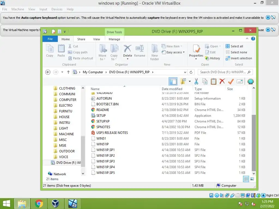This screenshot has width=279, height=209.
Task: Open the recent locations dropdown arrow
Action: click(62, 72)
